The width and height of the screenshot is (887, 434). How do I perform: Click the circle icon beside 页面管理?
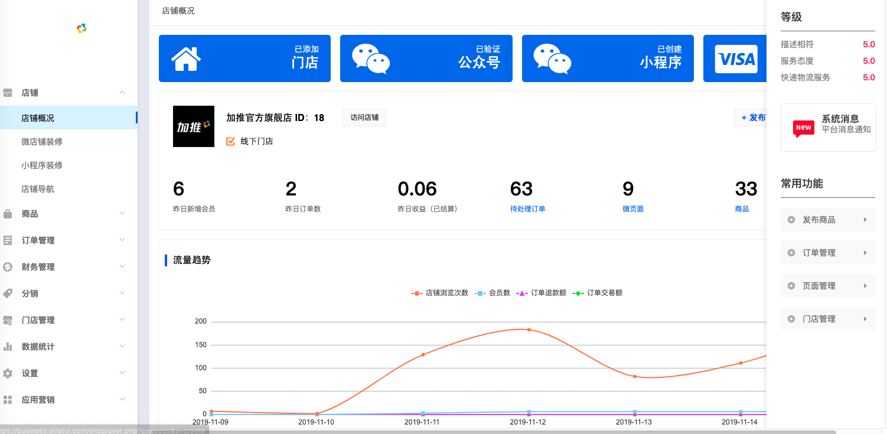791,286
